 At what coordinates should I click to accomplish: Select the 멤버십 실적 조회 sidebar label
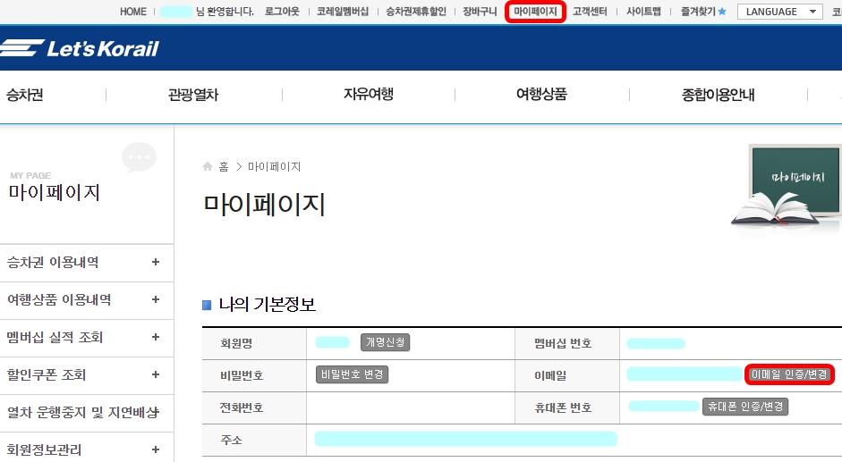point(55,337)
